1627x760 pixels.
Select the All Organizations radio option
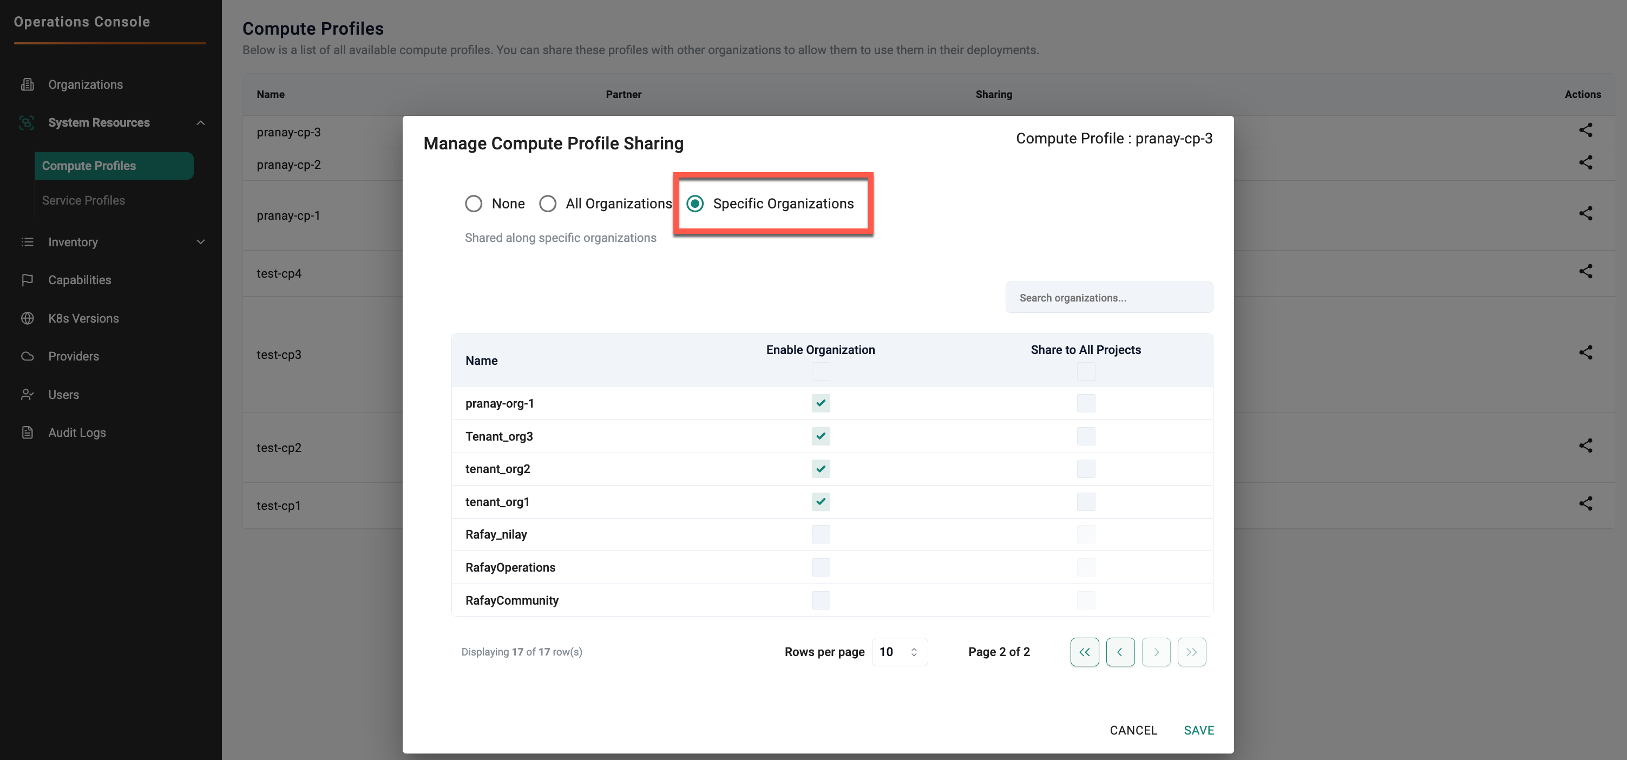pos(547,204)
